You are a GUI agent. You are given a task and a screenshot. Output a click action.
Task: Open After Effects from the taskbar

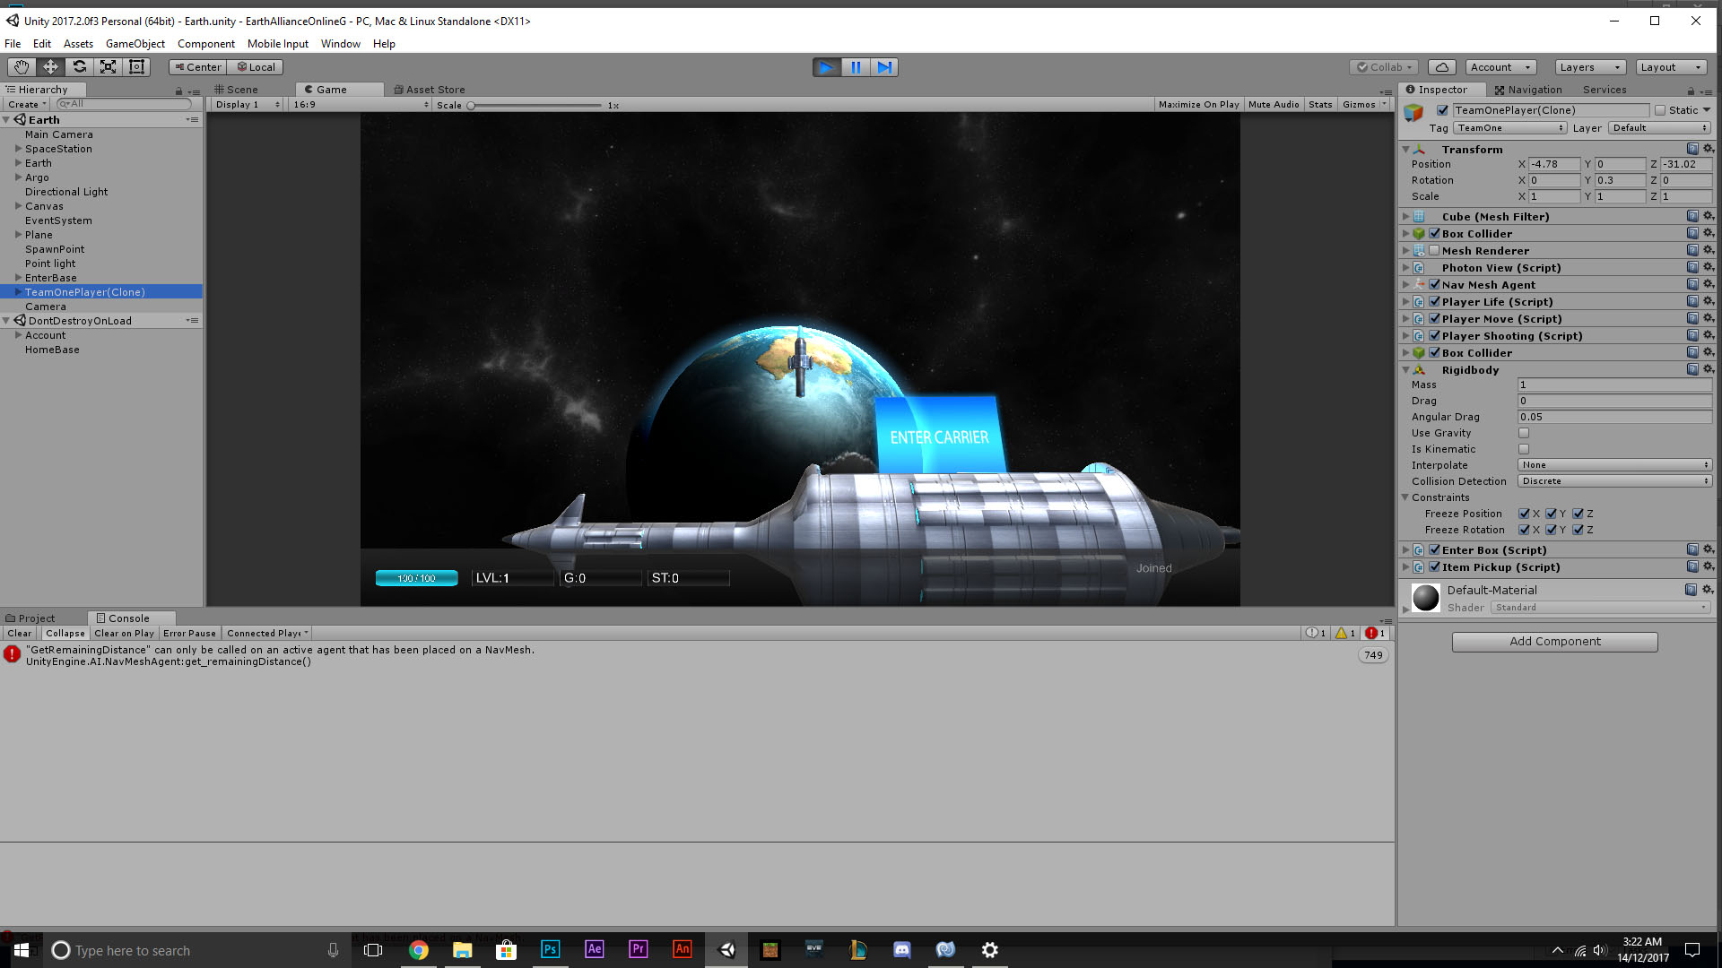pyautogui.click(x=594, y=950)
